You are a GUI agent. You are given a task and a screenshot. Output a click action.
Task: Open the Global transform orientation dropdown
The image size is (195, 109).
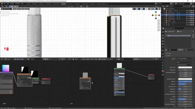(72, 6)
